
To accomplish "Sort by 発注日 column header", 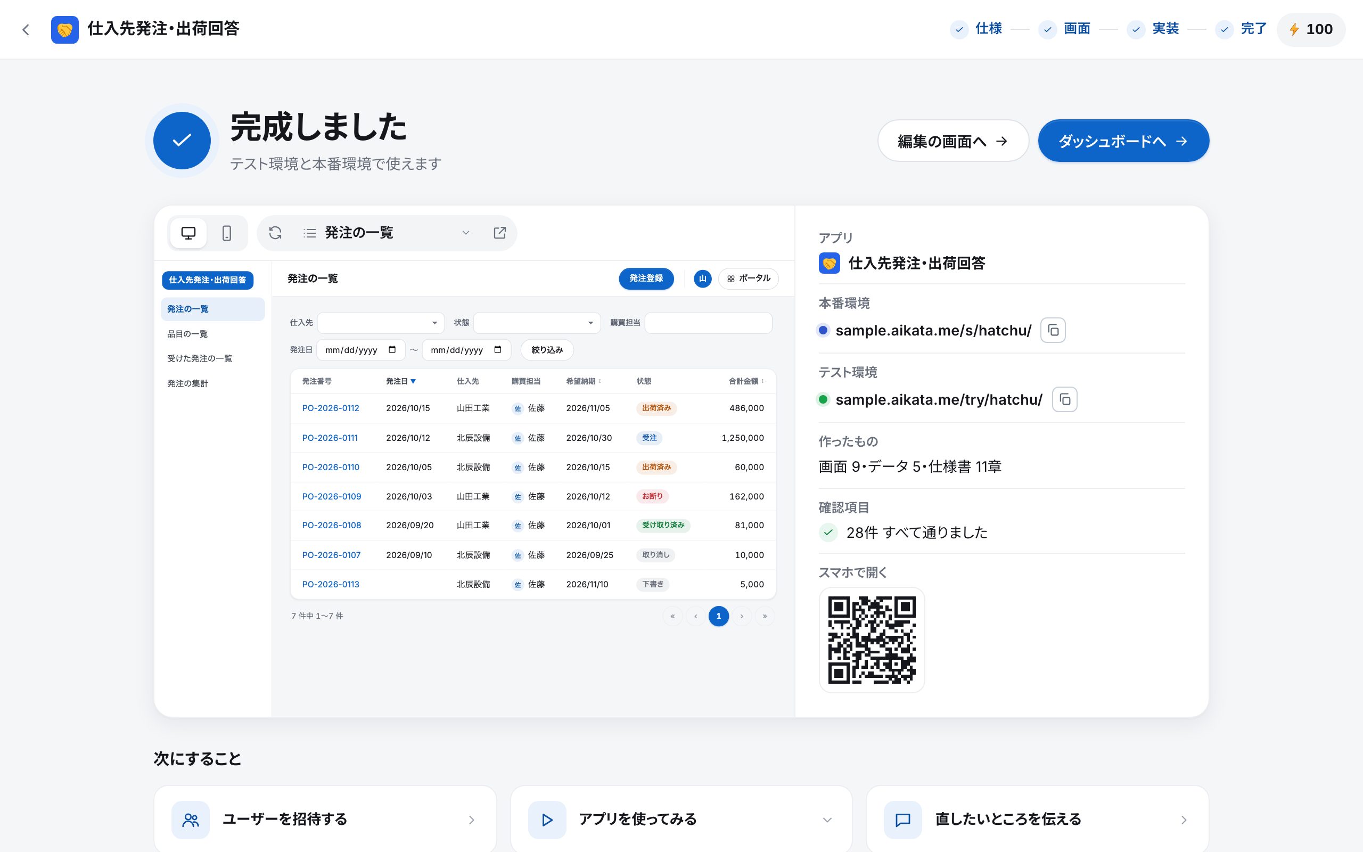I will tap(401, 381).
